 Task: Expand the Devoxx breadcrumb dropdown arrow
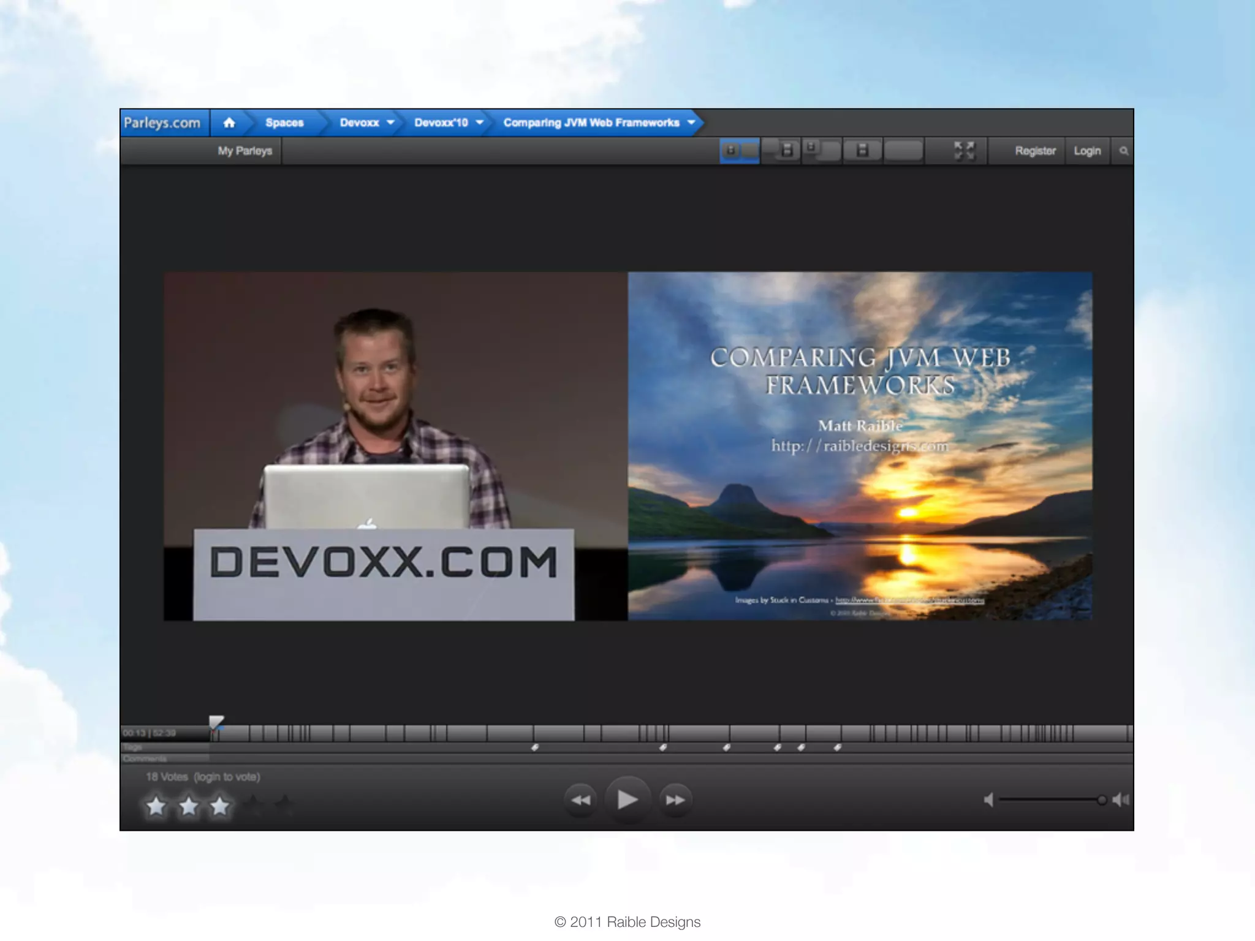390,123
